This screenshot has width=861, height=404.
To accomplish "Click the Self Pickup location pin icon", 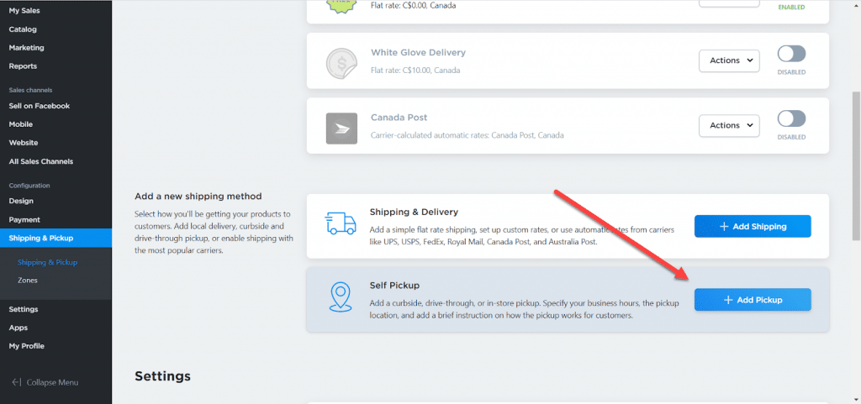I will pyautogui.click(x=341, y=297).
